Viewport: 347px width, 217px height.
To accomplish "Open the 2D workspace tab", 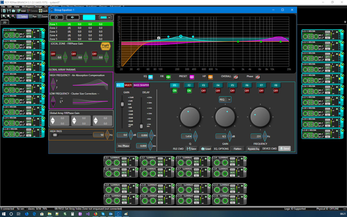I will pyautogui.click(x=5, y=22).
